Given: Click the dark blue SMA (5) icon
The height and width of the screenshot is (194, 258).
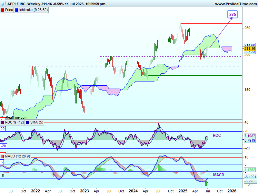Looking at the screenshot, I should click(x=27, y=122).
